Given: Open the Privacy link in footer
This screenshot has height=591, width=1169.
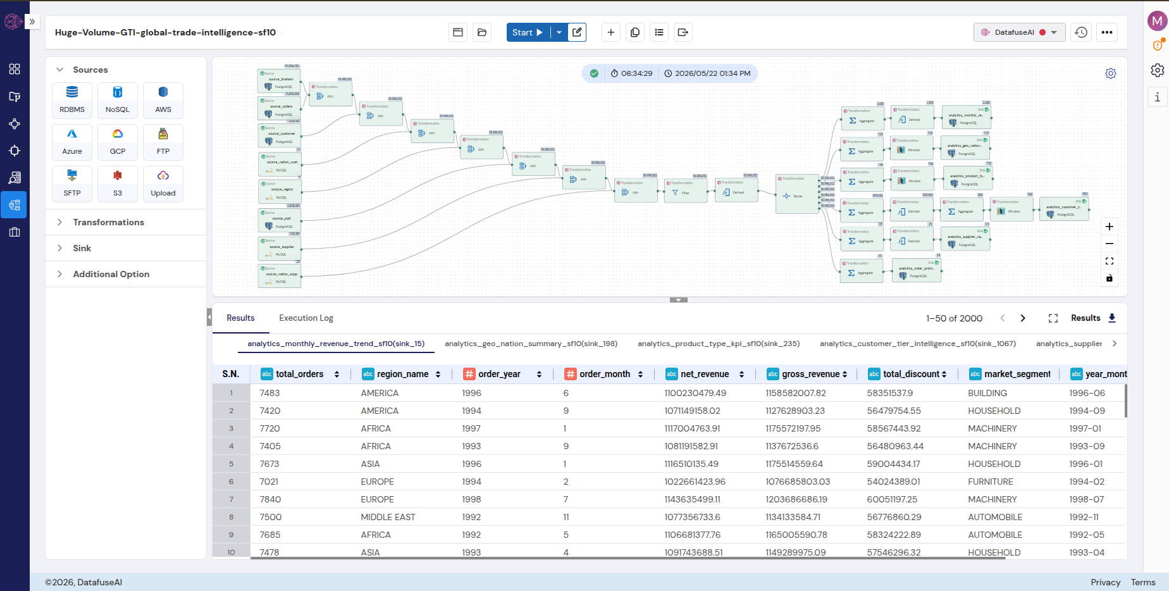Looking at the screenshot, I should (x=1106, y=582).
